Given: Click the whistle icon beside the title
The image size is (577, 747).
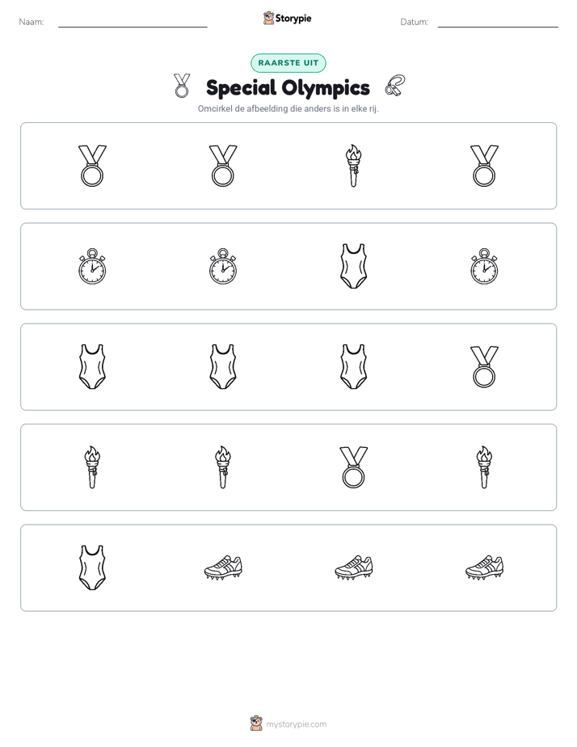Looking at the screenshot, I should tap(395, 87).
